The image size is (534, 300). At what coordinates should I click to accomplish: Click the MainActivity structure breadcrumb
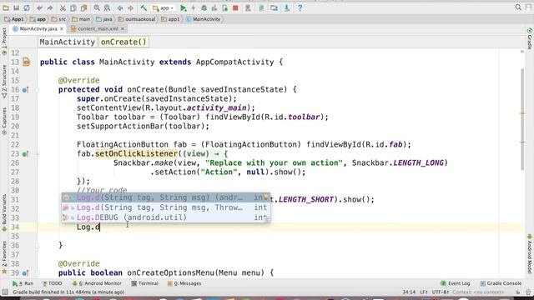(x=67, y=42)
